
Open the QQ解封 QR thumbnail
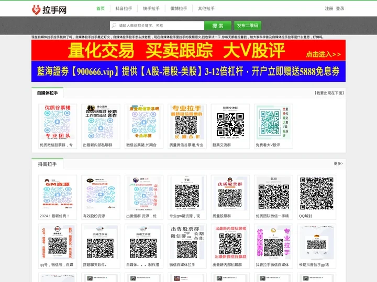(x=317, y=193)
